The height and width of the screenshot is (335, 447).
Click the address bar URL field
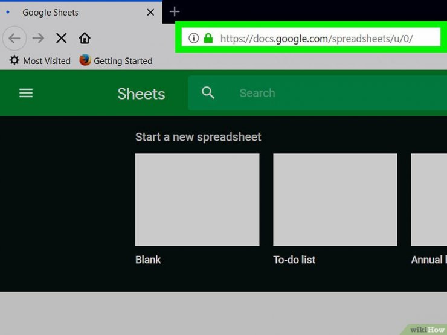click(x=310, y=37)
